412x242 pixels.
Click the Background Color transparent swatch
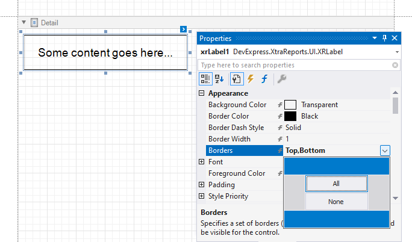click(x=290, y=105)
